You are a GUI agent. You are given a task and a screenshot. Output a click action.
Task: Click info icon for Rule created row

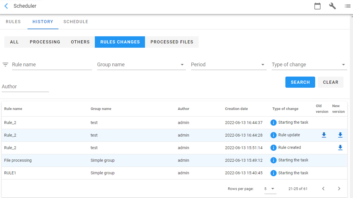coord(274,148)
